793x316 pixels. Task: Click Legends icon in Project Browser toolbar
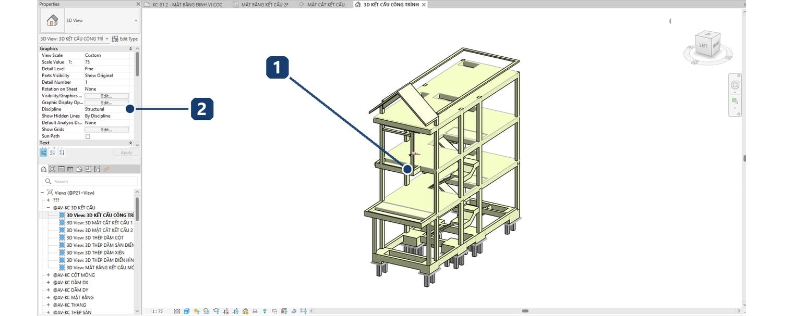(62, 169)
